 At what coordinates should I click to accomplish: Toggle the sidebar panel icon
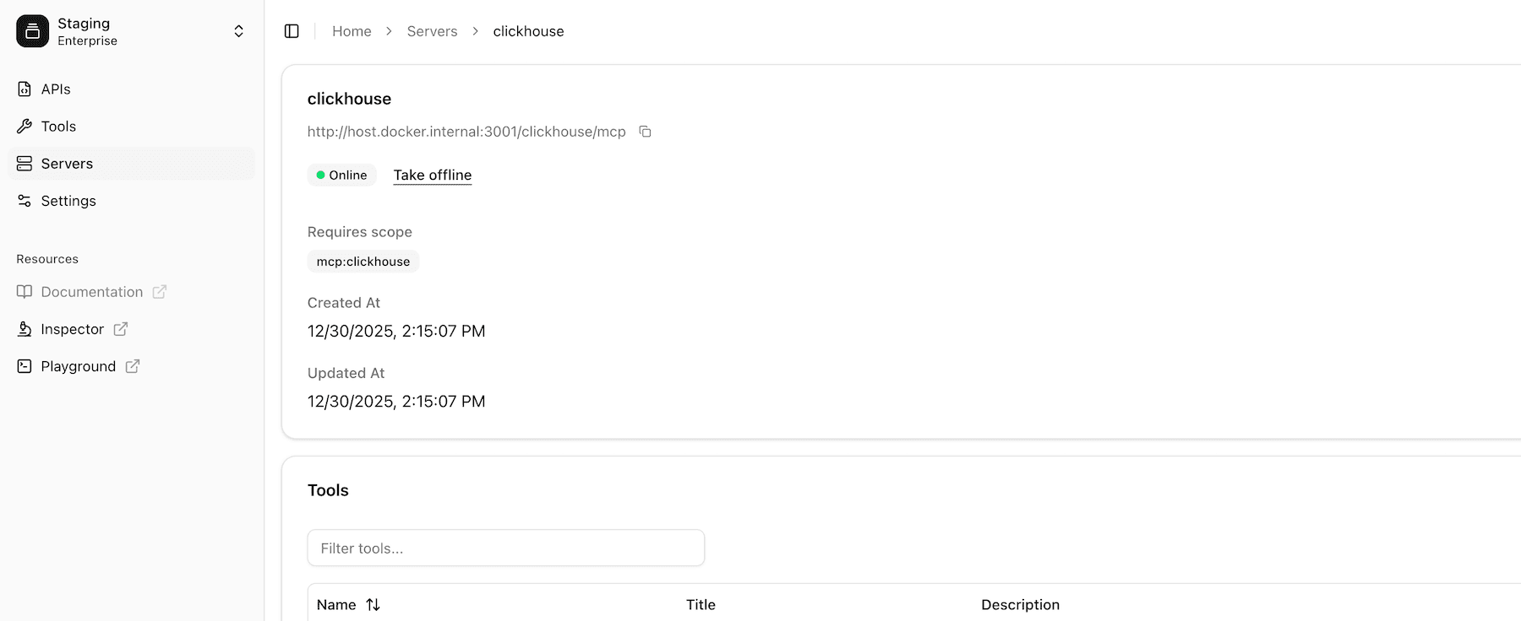[292, 31]
